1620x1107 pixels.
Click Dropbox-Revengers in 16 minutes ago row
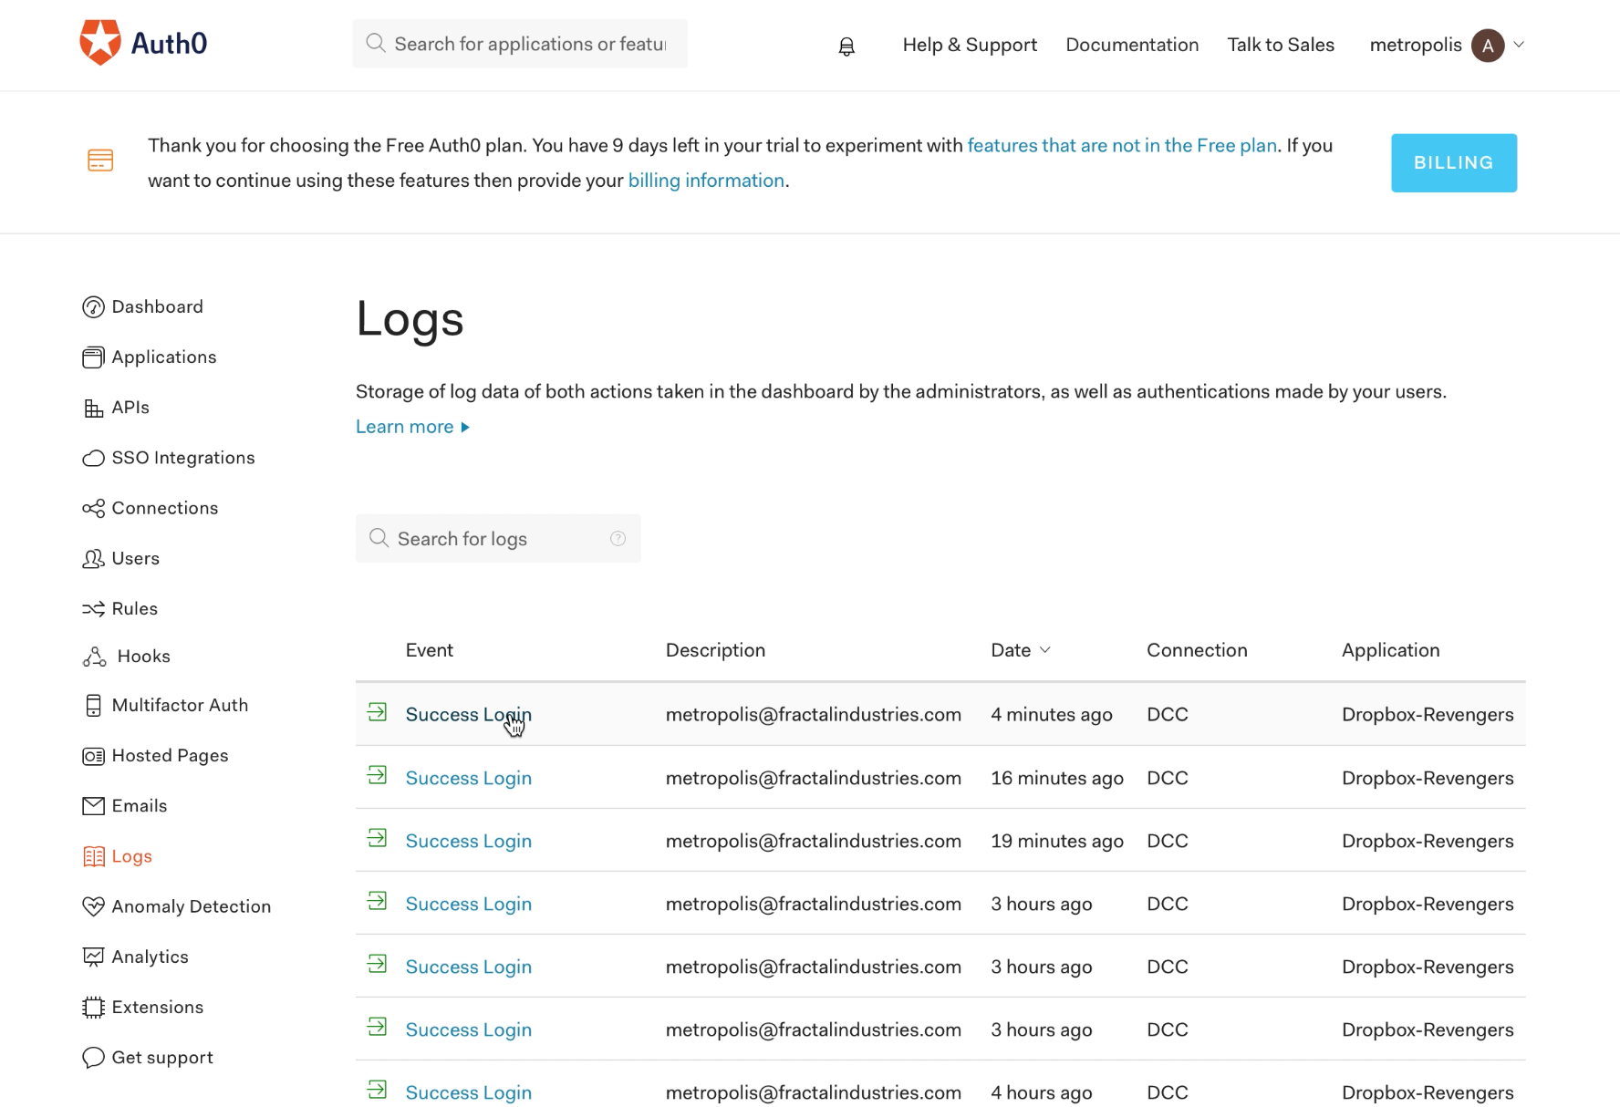point(1428,778)
